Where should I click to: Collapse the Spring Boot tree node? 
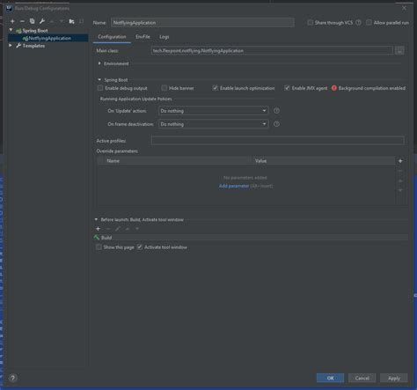click(x=11, y=30)
